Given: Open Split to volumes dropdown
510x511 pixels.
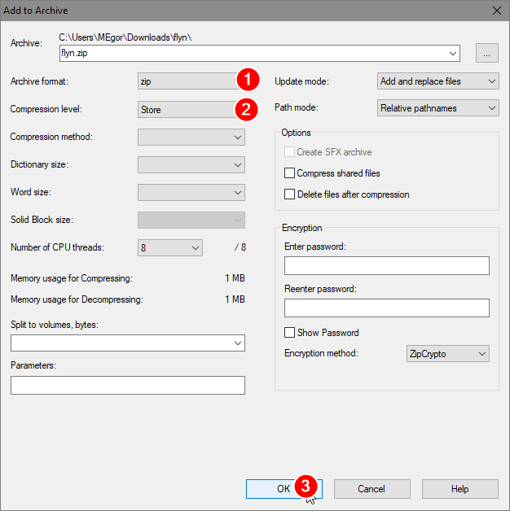Looking at the screenshot, I should click(128, 344).
